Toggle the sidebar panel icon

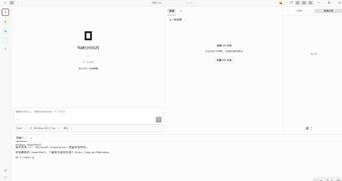point(5,3)
